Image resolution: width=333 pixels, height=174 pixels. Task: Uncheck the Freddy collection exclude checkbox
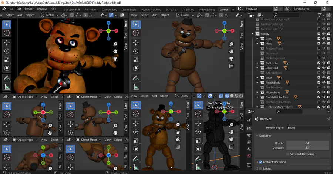(x=319, y=34)
